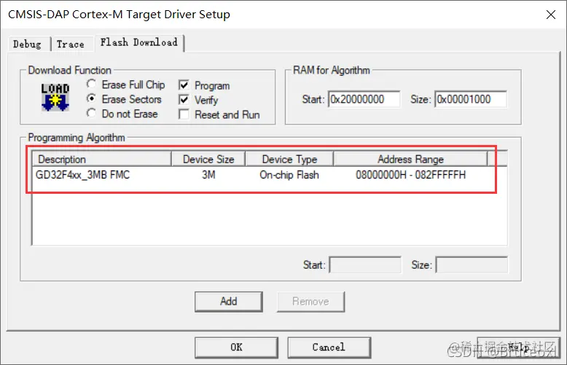Select the Flash Download tab
The image size is (567, 365).
tap(139, 43)
